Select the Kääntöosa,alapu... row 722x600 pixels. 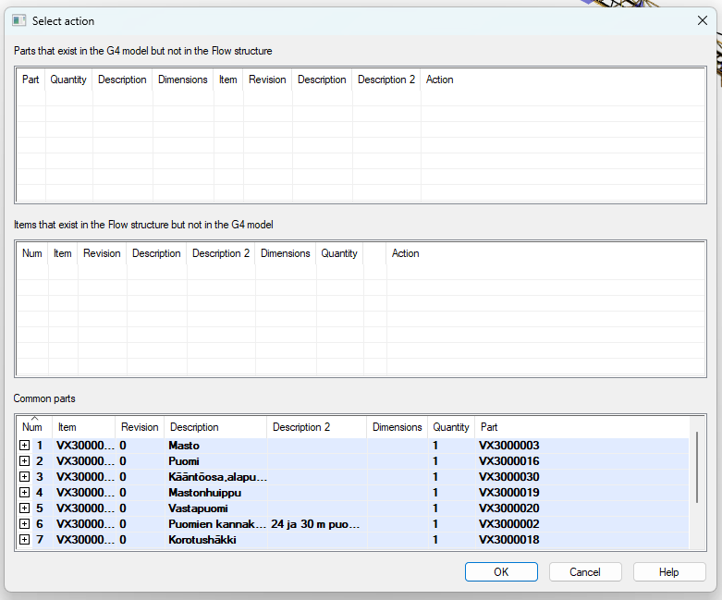[217, 477]
